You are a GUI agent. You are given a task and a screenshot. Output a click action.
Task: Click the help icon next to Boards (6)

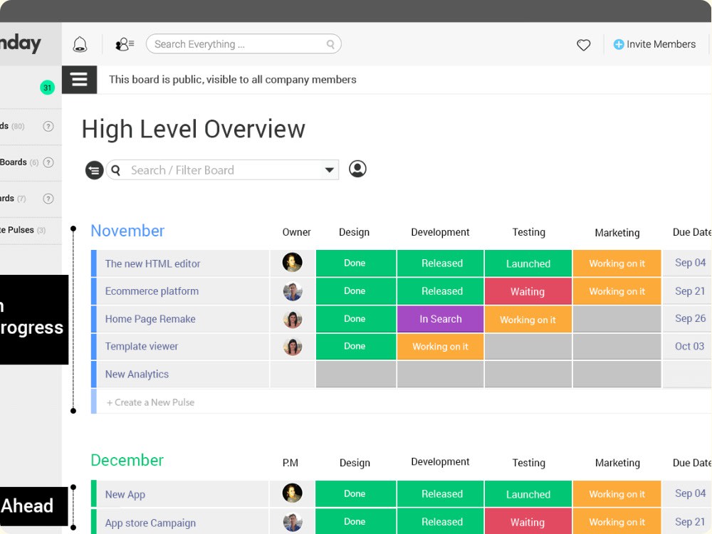[48, 162]
